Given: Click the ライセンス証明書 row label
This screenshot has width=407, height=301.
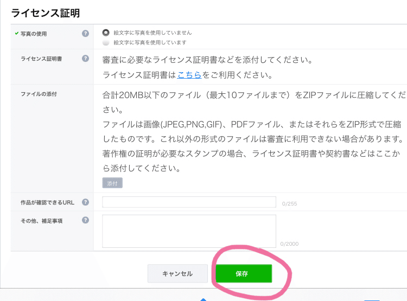Looking at the screenshot, I should (41, 59).
